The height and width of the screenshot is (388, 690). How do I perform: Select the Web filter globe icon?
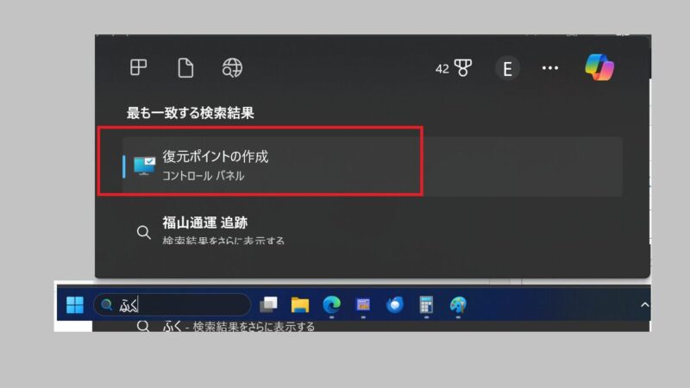(x=232, y=68)
